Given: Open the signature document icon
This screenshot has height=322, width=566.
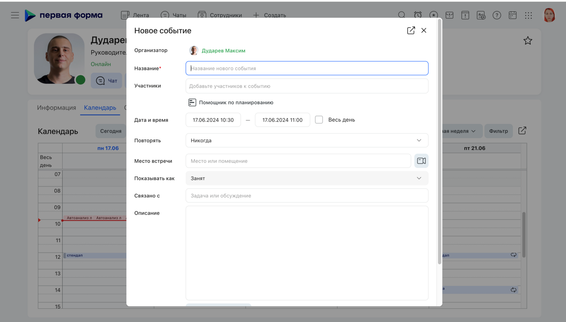Looking at the screenshot, I should tap(481, 15).
